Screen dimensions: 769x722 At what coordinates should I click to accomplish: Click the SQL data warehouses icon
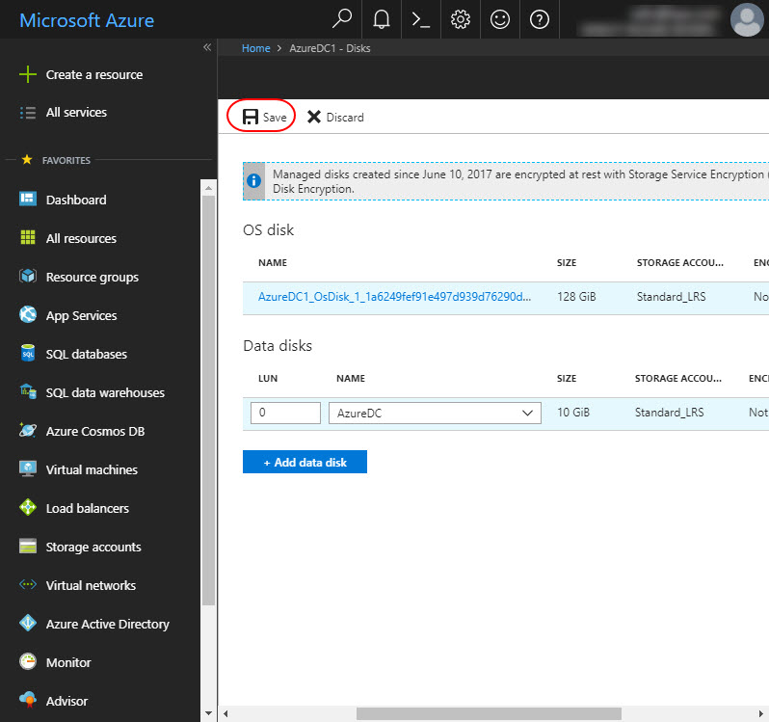pos(28,391)
